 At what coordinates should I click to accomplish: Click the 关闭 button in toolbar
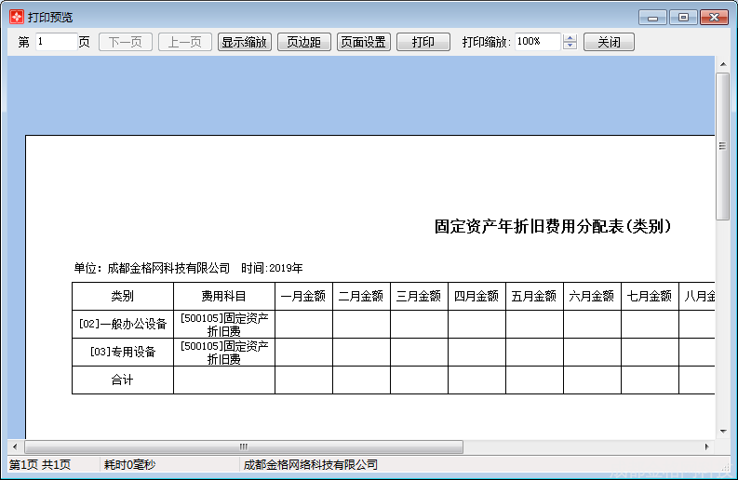[x=609, y=42]
